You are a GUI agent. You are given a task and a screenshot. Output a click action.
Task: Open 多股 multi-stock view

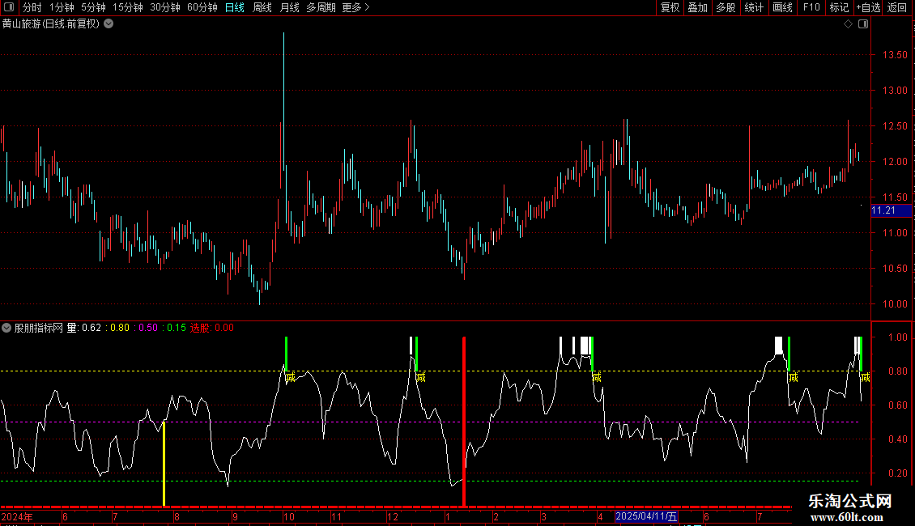(x=726, y=7)
